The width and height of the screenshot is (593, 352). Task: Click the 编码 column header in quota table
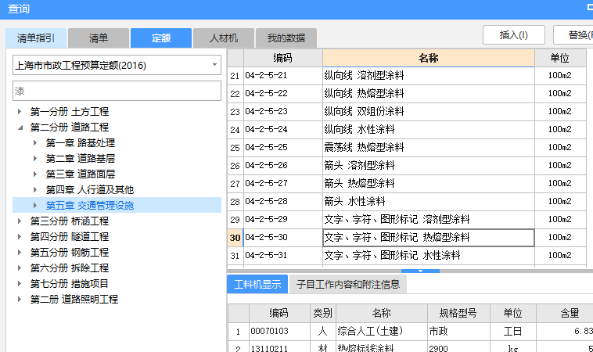[283, 58]
